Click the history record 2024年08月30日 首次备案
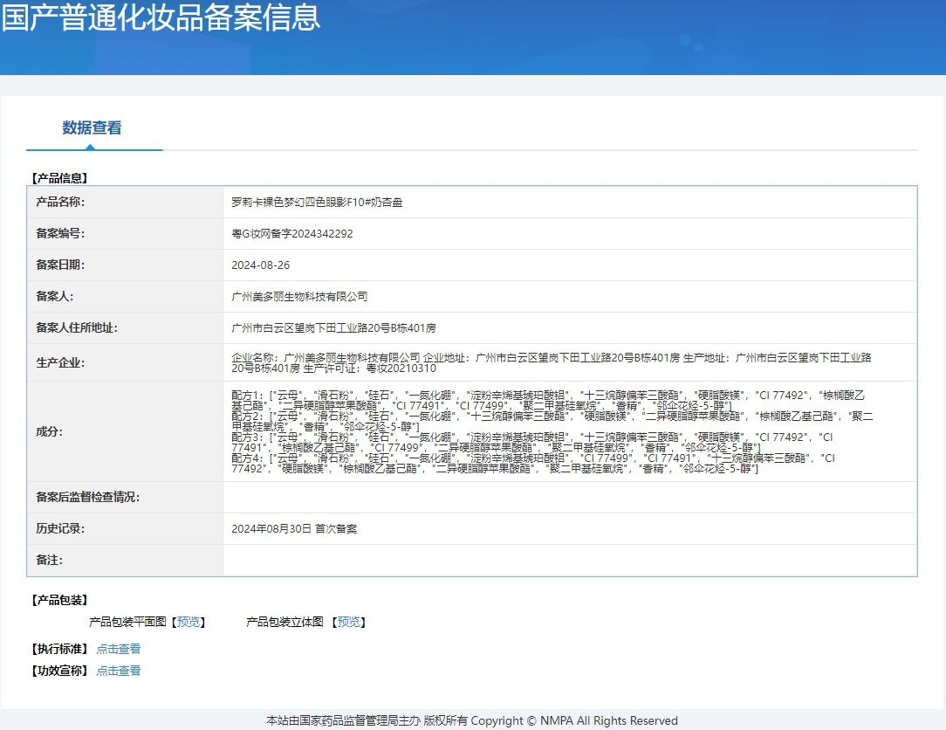946x730 pixels. point(294,528)
